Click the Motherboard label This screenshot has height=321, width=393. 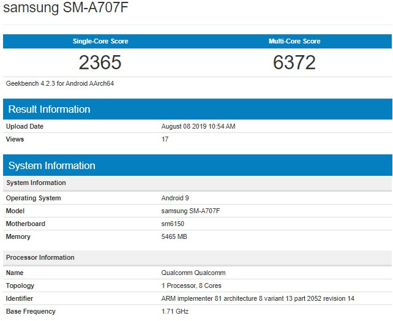[26, 224]
